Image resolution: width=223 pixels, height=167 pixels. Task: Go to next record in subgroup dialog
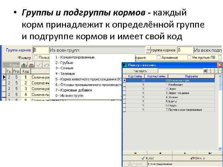[x=185, y=153]
